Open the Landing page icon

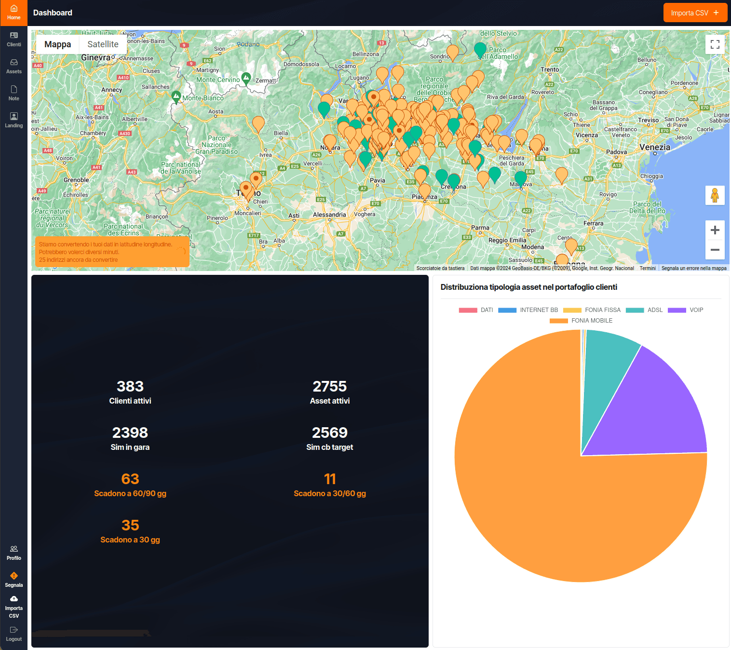pos(14,117)
